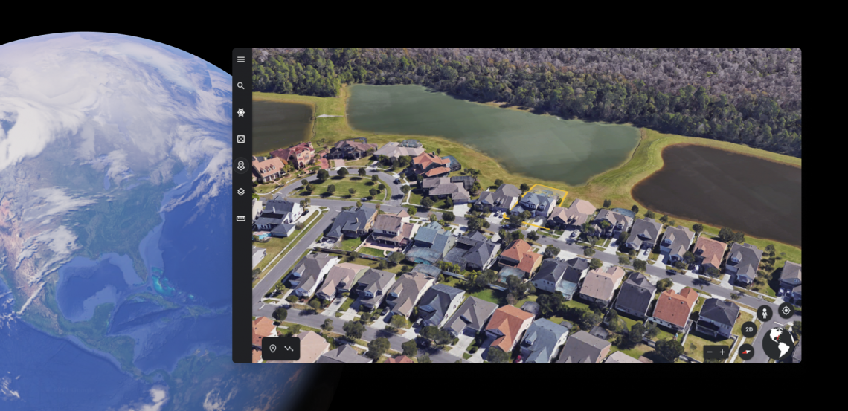Open the hamburger menu in Google Earth sidebar

point(241,59)
